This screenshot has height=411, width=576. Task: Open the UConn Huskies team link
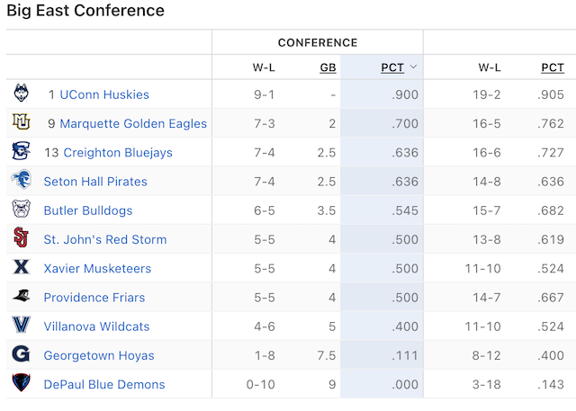[x=104, y=94]
